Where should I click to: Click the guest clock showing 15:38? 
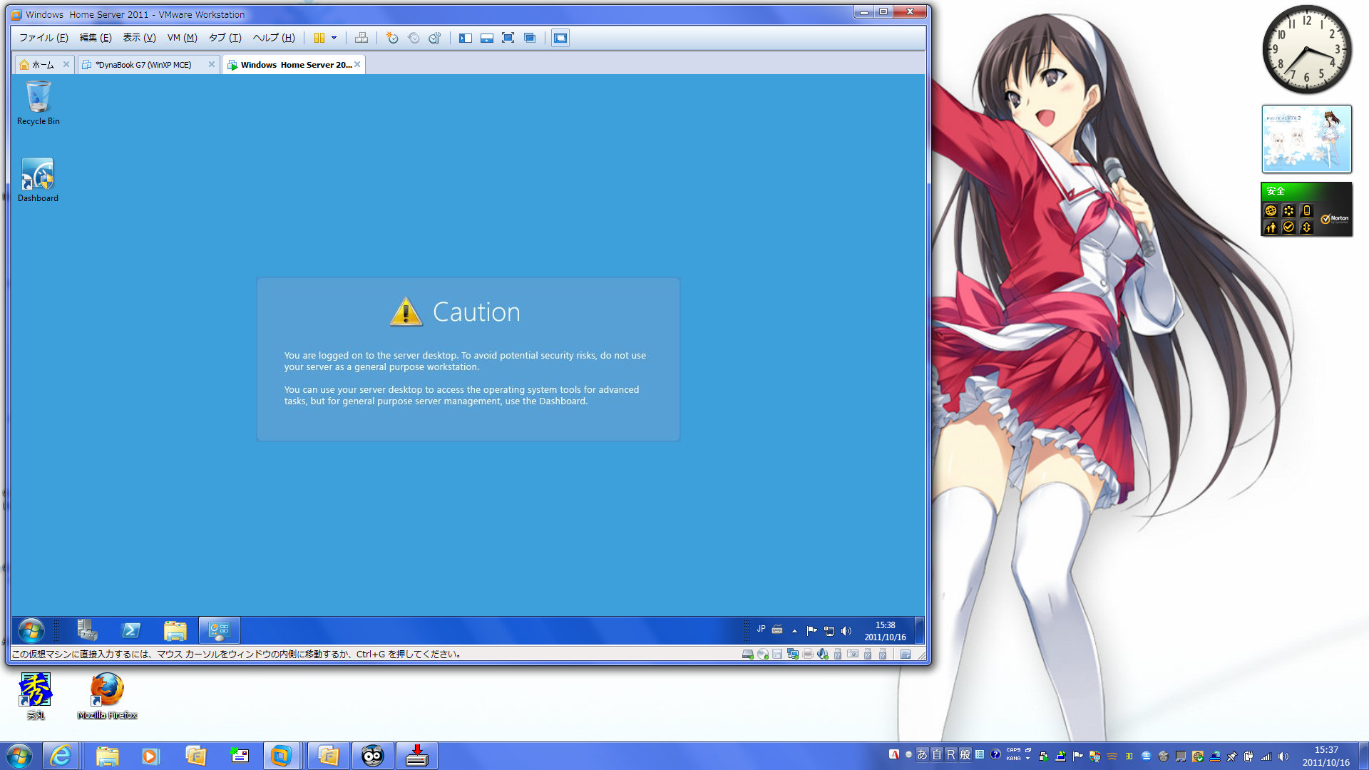pos(885,631)
